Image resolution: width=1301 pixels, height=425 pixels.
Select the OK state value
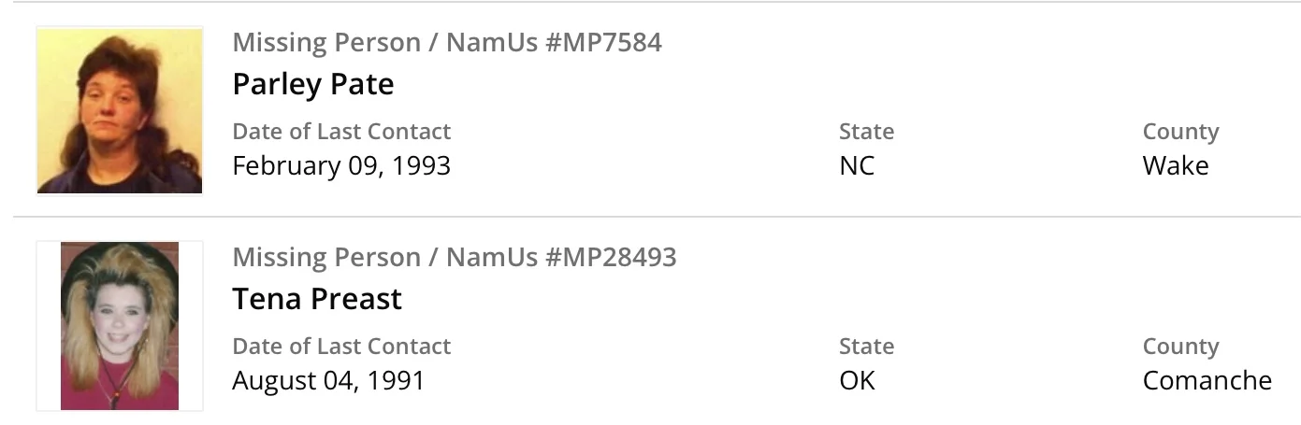(x=857, y=381)
